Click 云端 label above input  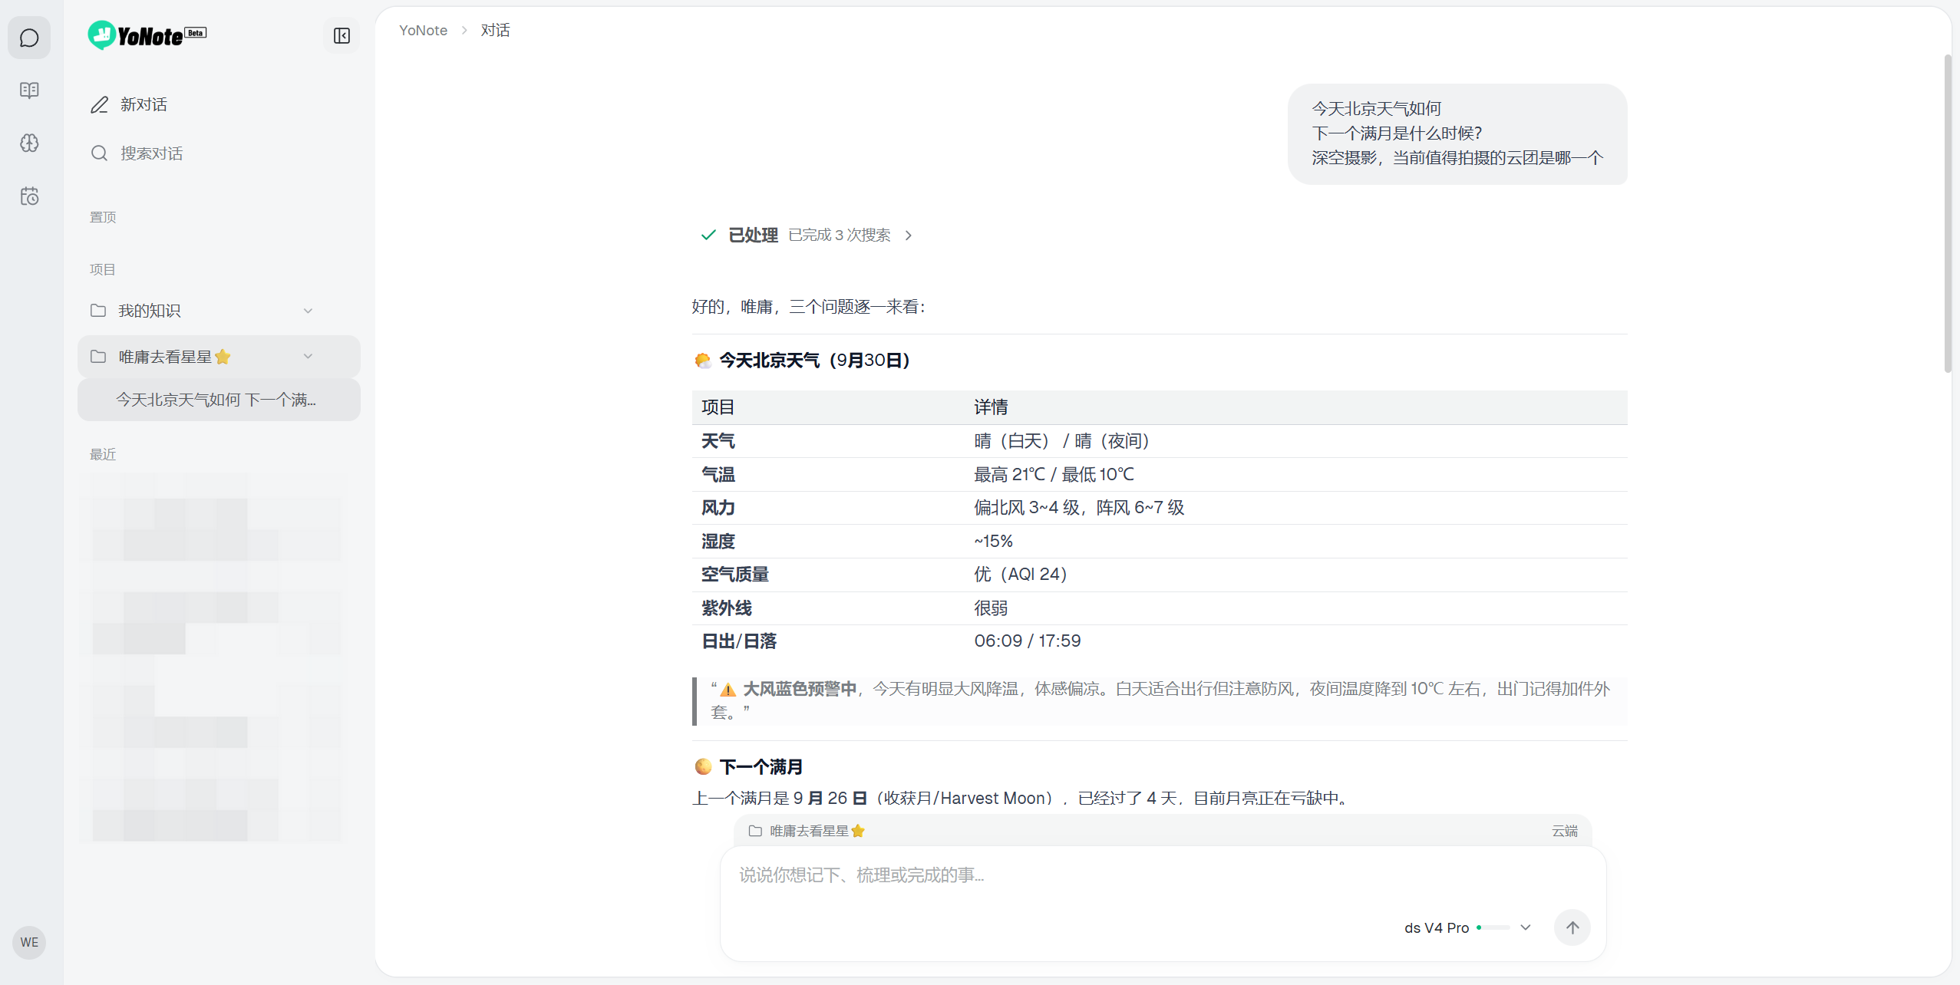pyautogui.click(x=1564, y=831)
